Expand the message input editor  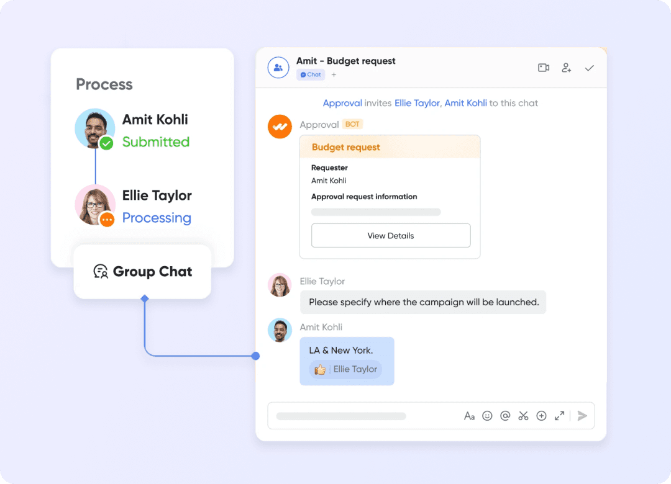click(x=559, y=416)
